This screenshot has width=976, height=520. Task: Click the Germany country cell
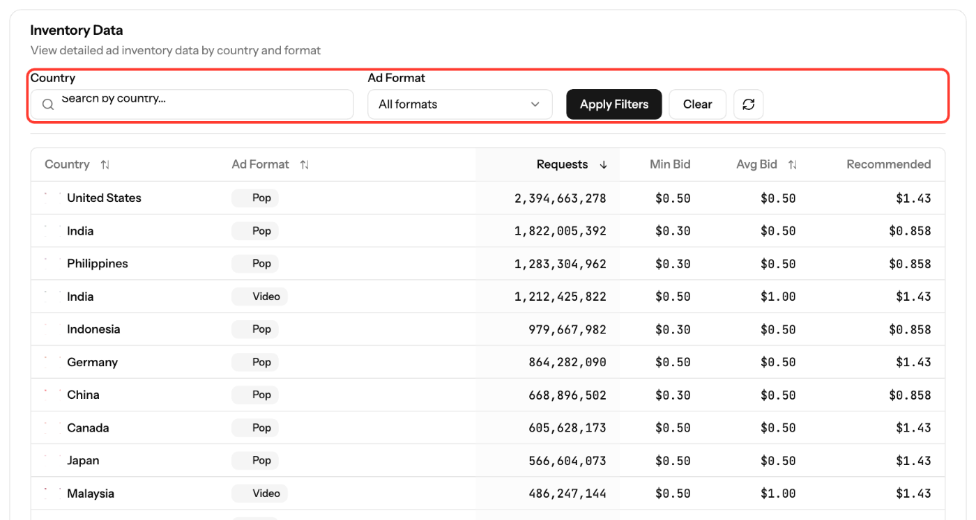click(x=92, y=362)
